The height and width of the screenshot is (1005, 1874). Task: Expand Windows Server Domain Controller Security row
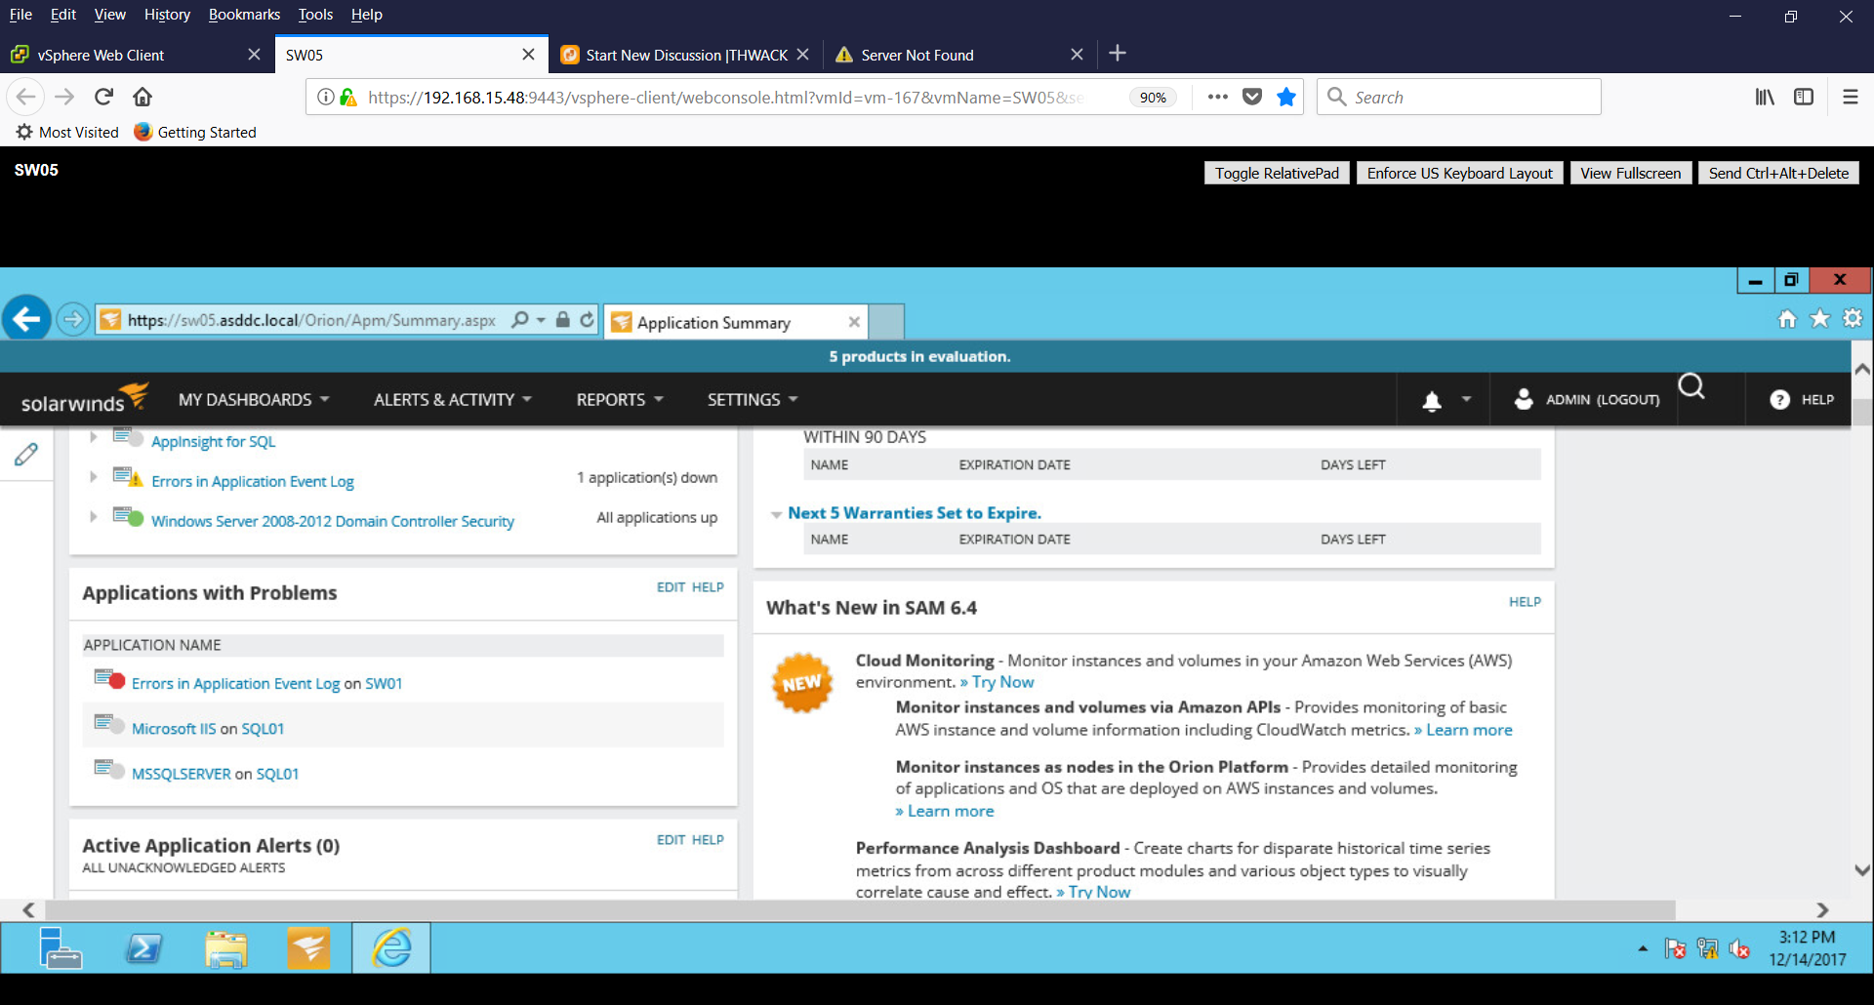pyautogui.click(x=93, y=516)
